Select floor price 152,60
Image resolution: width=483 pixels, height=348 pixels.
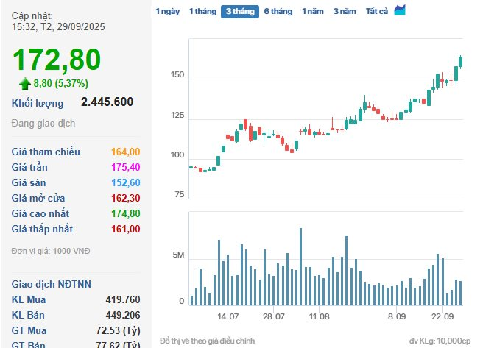tap(126, 182)
